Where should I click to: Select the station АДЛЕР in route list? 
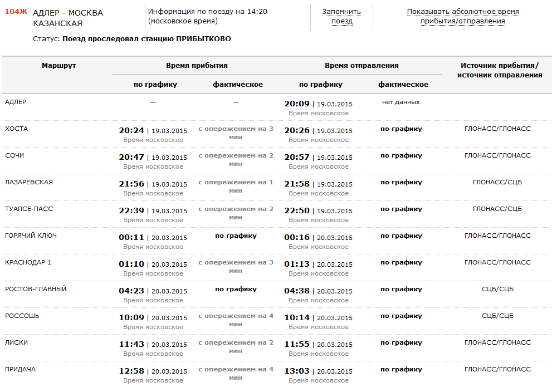[16, 102]
